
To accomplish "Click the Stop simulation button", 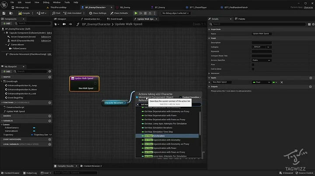I will pos(145,13).
